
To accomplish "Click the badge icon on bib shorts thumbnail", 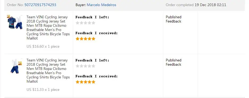I will coord(20,63).
